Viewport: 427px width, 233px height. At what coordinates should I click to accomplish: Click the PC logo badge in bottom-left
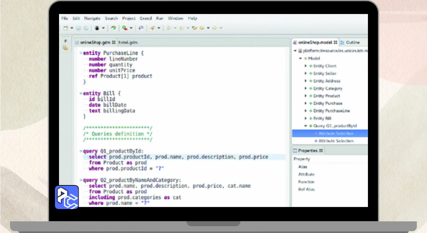tap(67, 197)
